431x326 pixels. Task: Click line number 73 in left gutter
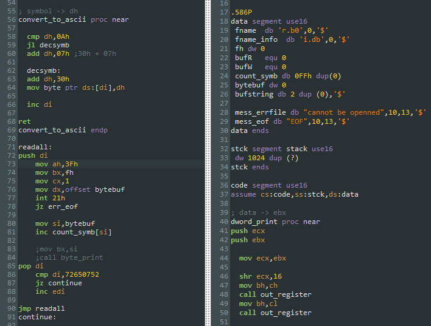(x=12, y=165)
